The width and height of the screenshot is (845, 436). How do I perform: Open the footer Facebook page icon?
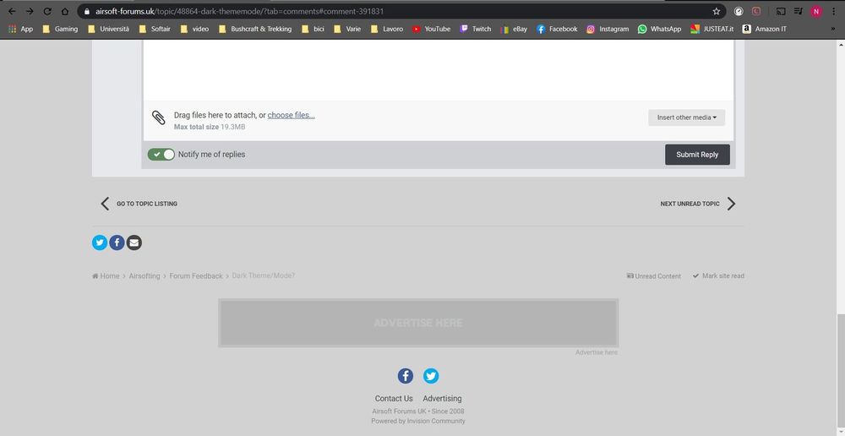(x=406, y=376)
